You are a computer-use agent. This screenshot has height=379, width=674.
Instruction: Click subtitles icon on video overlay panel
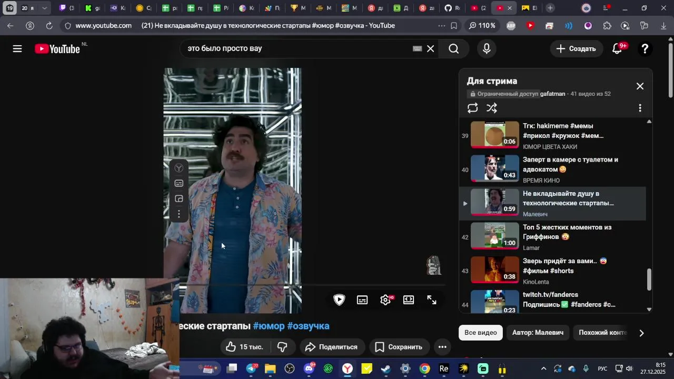[179, 183]
